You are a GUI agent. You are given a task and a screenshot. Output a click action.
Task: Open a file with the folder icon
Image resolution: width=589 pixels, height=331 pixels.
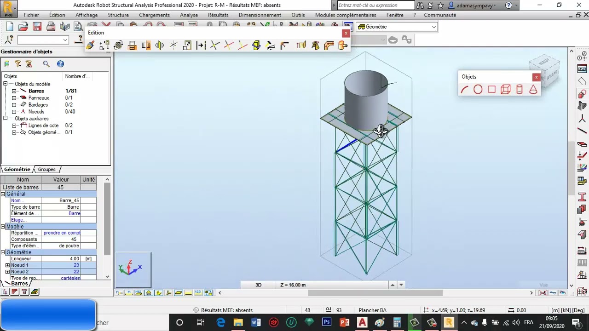[23, 27]
